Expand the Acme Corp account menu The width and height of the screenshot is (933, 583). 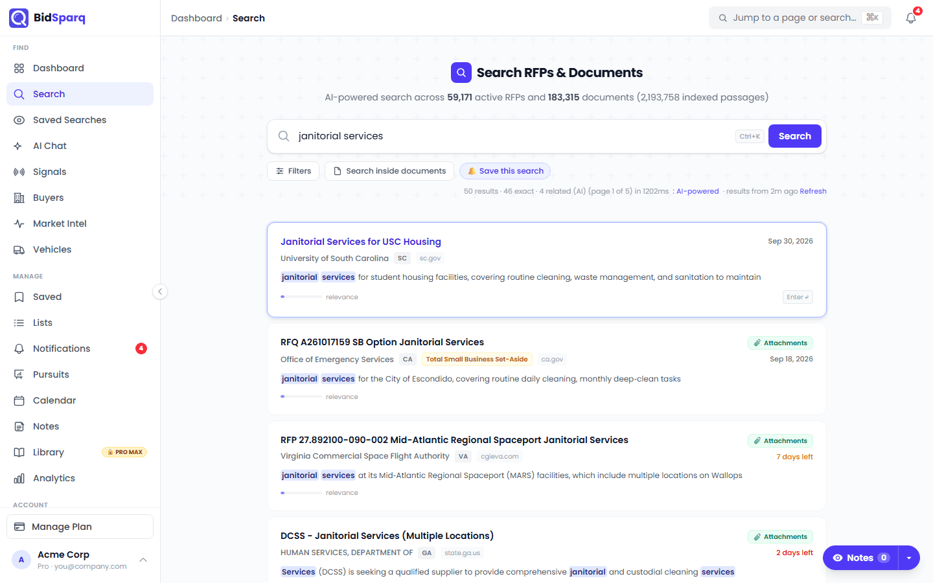click(143, 560)
